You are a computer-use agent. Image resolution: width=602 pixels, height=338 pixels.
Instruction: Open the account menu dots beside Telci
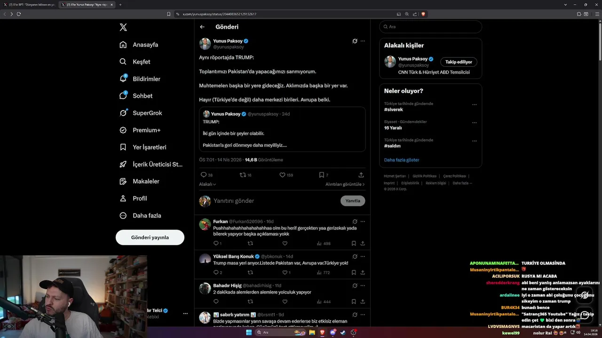coord(185,313)
